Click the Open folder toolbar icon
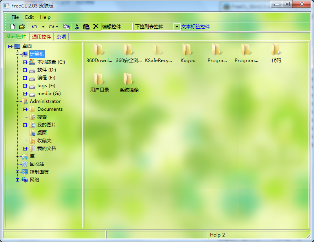This screenshot has width=314, height=242. coord(22,26)
